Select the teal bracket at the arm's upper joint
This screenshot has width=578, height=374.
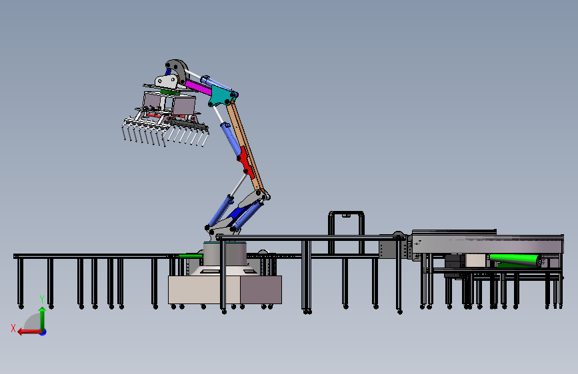point(222,96)
